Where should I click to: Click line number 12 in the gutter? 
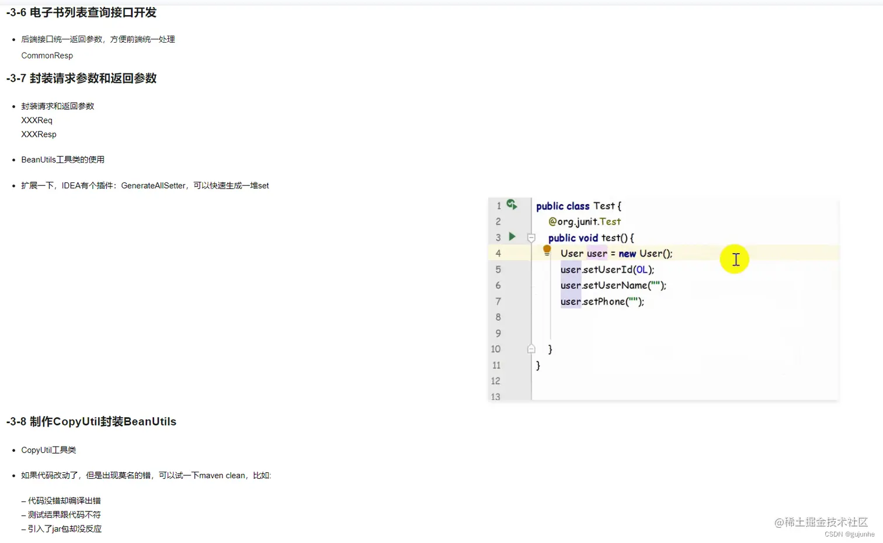(496, 381)
